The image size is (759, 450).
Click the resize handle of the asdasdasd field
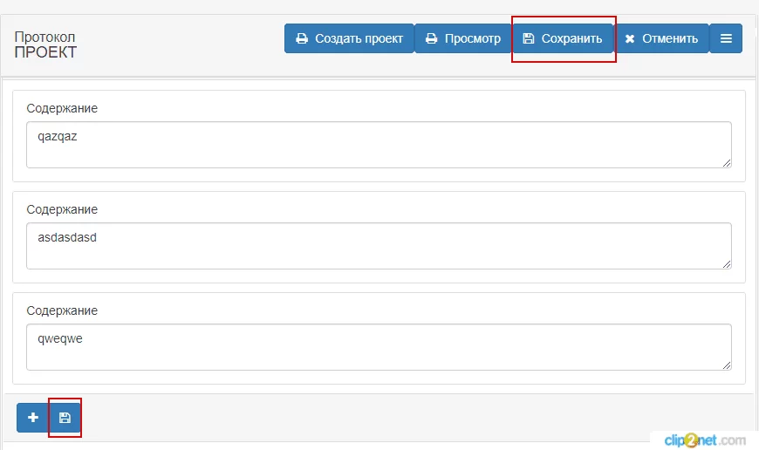pyautogui.click(x=727, y=263)
